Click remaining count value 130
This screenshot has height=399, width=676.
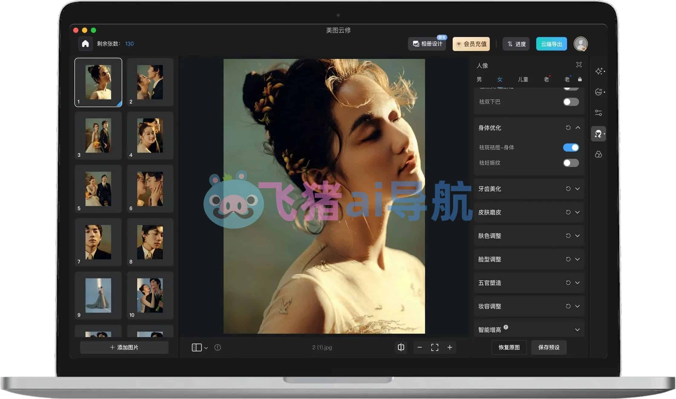(x=130, y=44)
